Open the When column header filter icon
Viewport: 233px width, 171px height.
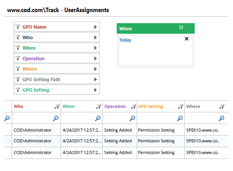99,107
